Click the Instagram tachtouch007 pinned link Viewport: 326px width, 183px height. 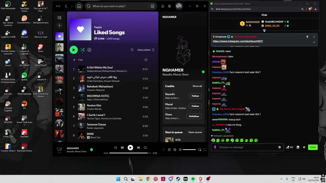coord(238,41)
